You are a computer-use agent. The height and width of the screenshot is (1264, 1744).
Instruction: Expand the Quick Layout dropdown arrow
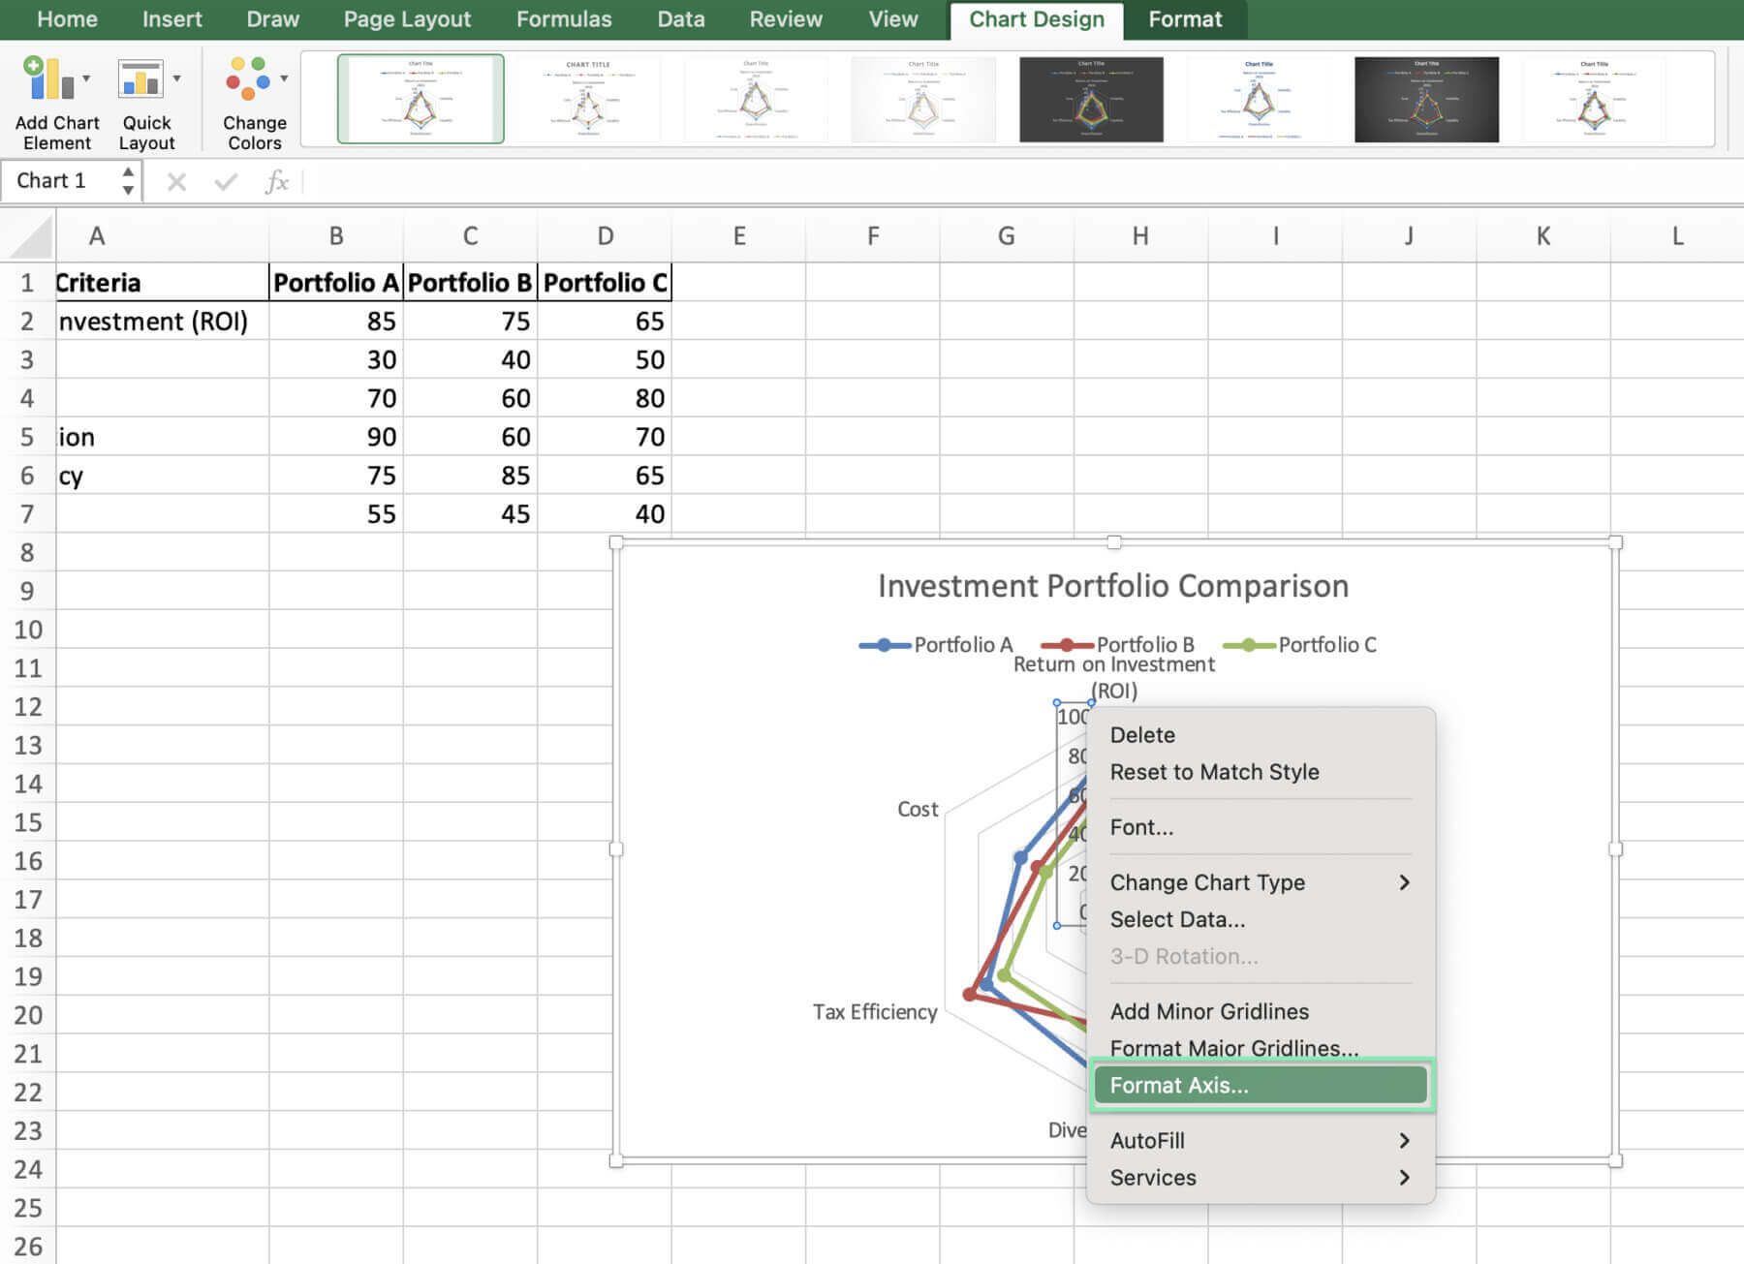[x=176, y=78]
